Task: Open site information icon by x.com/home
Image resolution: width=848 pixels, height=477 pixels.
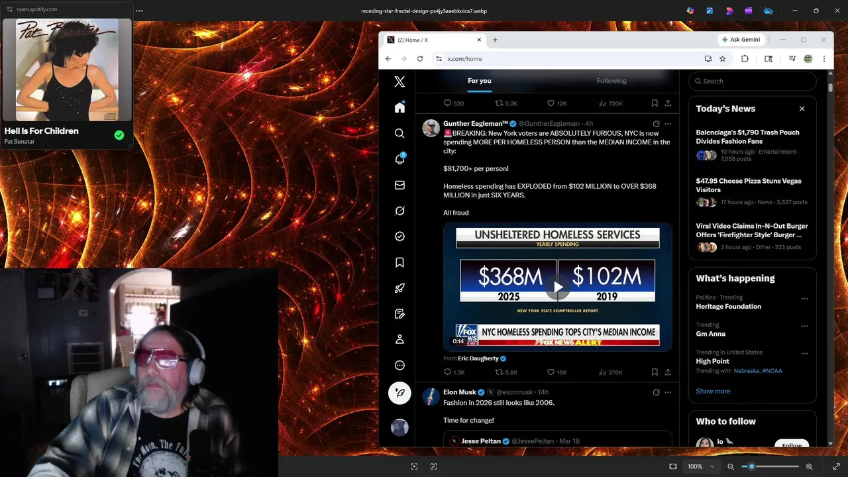Action: (x=439, y=59)
